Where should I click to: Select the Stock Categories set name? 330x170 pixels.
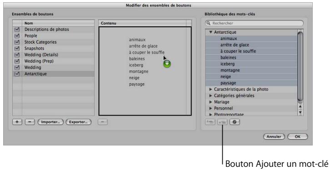pyautogui.click(x=40, y=42)
